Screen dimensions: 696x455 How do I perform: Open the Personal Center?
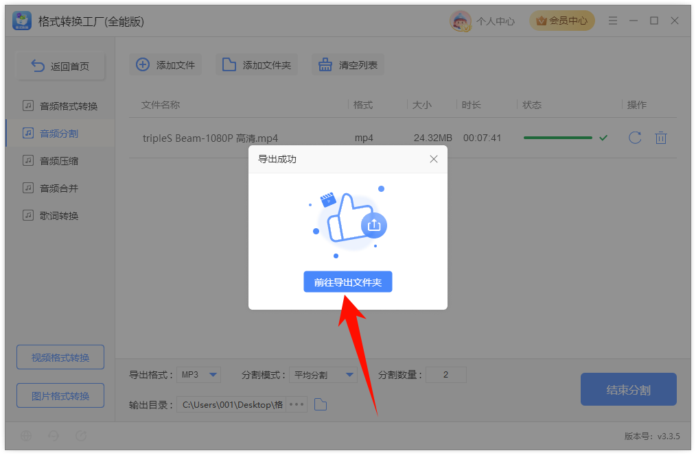coord(496,21)
